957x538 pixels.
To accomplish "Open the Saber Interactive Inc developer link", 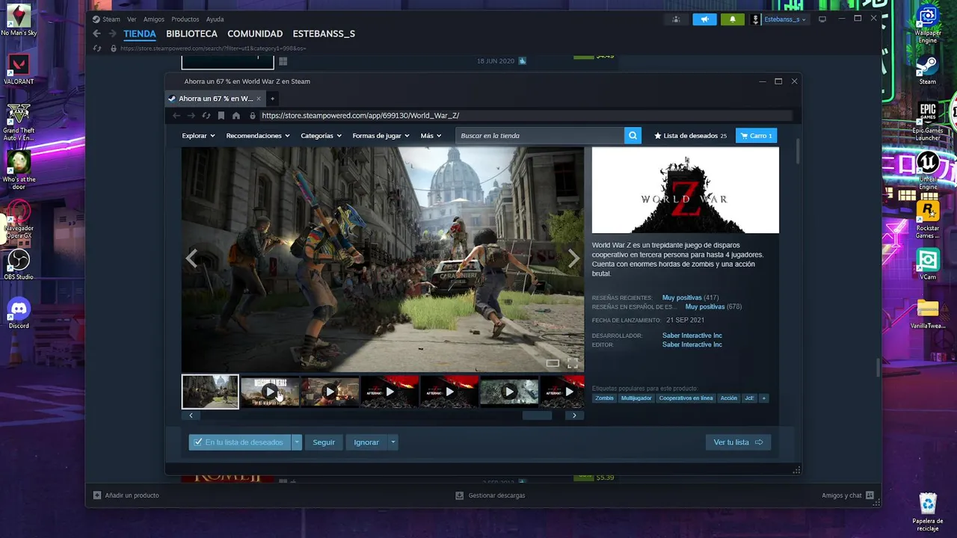I will [x=692, y=336].
